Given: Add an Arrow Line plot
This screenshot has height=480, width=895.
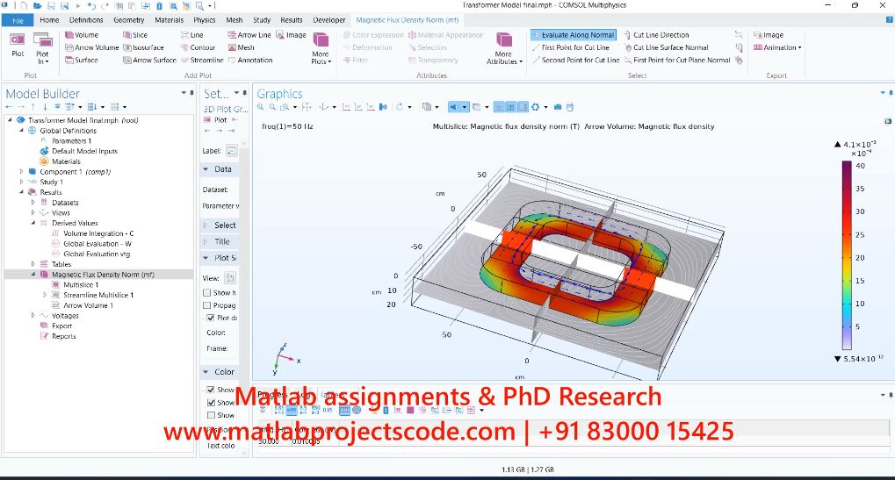Looking at the screenshot, I should [x=249, y=35].
